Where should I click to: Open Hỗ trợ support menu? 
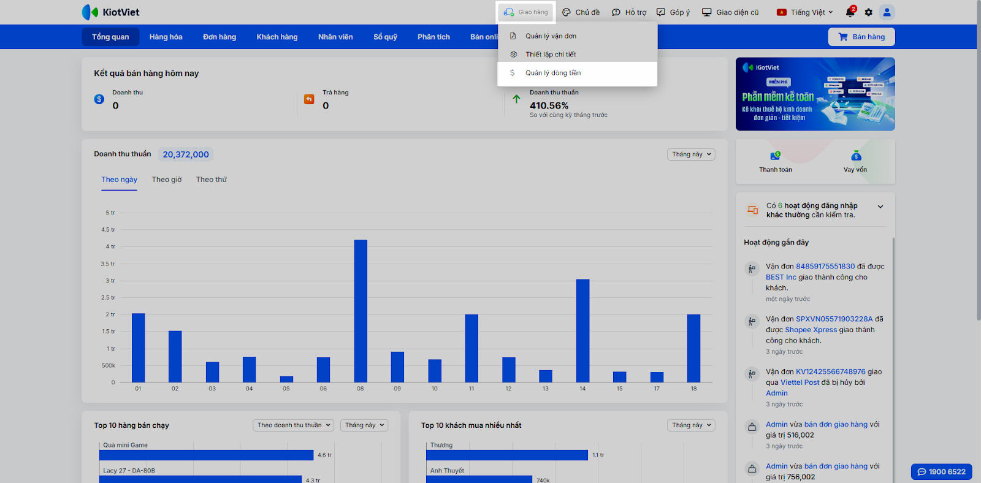coord(629,12)
